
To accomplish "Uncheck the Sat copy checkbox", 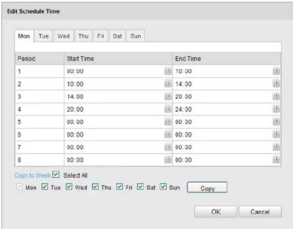I will click(x=140, y=187).
